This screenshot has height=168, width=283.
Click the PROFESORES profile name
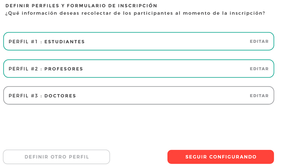click(64, 69)
